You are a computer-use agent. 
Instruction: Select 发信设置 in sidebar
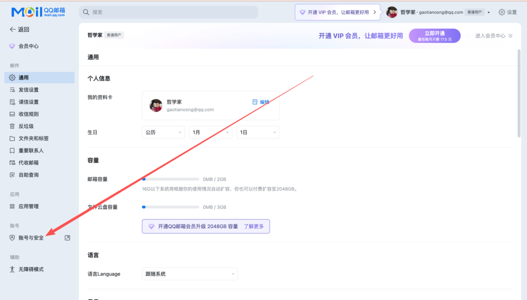28,90
